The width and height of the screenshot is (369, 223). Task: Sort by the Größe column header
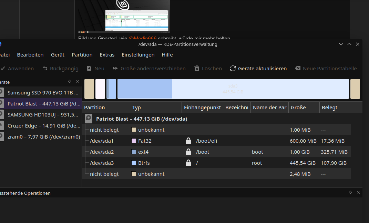[x=304, y=108]
